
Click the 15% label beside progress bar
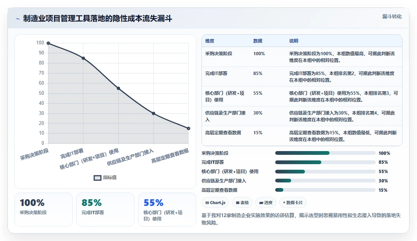(x=383, y=190)
